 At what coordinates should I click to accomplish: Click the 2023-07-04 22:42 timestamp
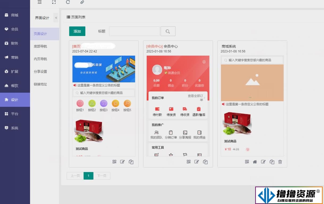pyautogui.click(x=85, y=51)
